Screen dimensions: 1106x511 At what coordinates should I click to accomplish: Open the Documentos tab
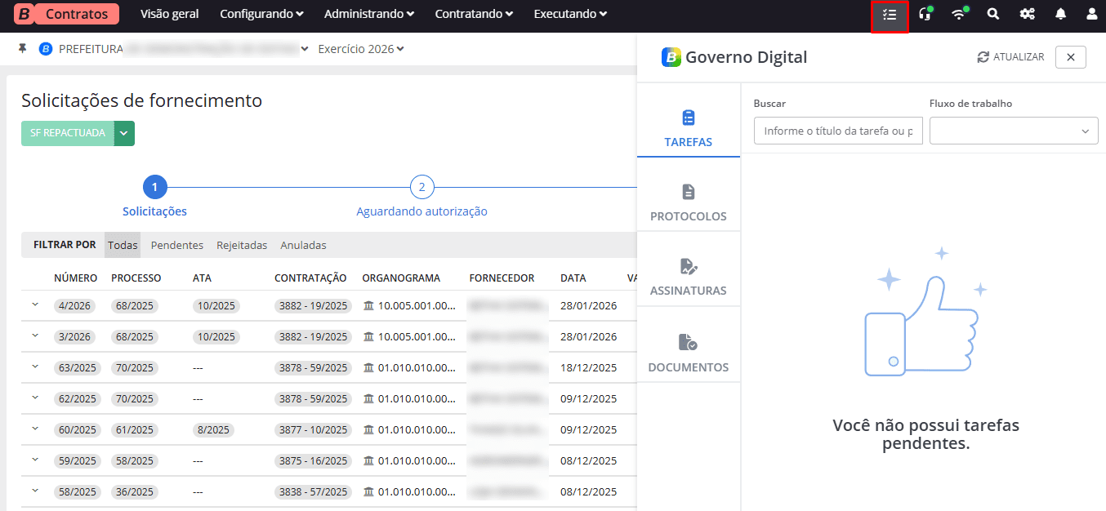pyautogui.click(x=688, y=353)
